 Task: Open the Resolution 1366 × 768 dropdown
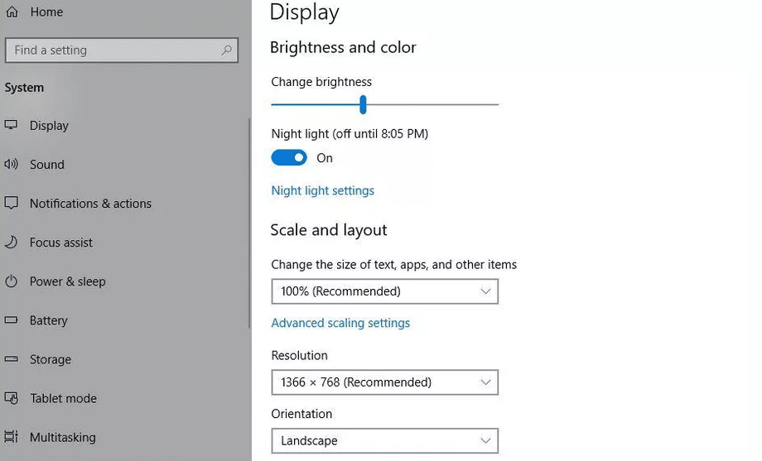(x=385, y=382)
